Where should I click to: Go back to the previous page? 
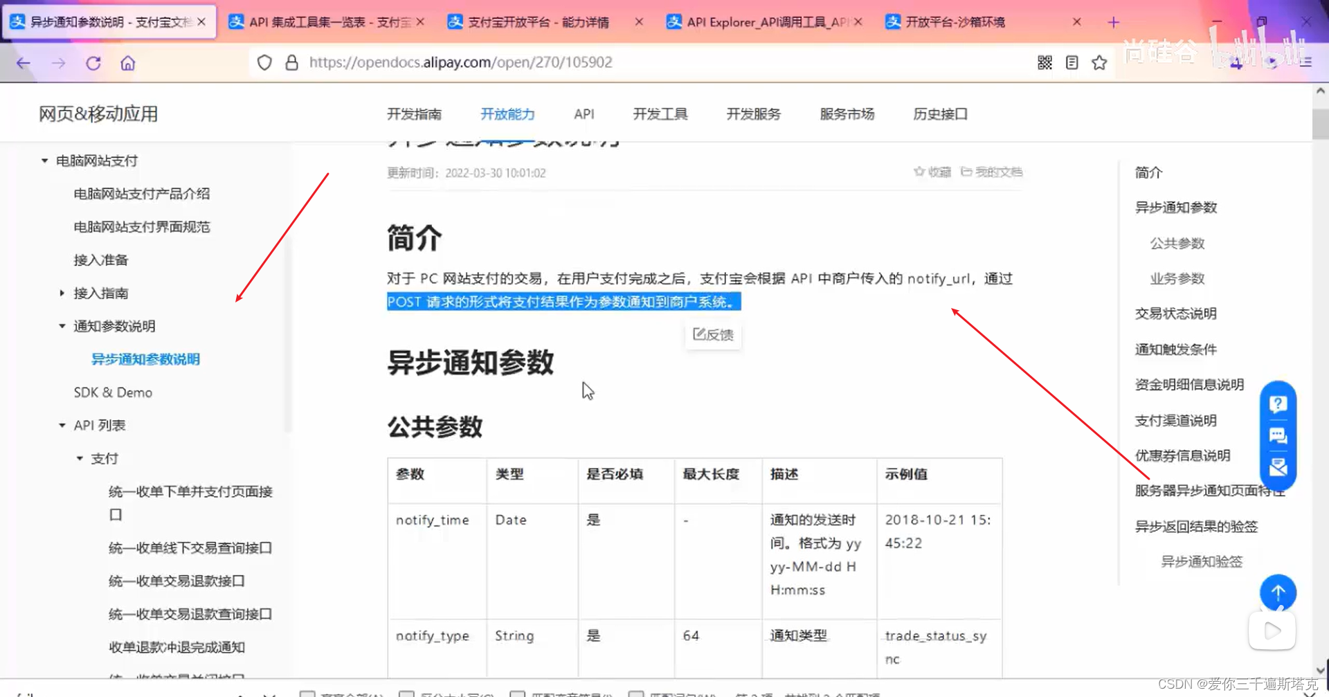tap(24, 63)
